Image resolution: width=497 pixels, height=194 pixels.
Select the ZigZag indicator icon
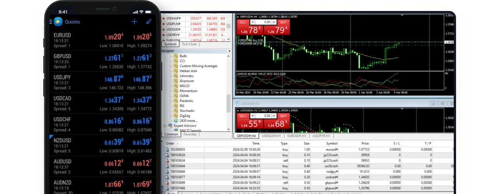[176, 116]
